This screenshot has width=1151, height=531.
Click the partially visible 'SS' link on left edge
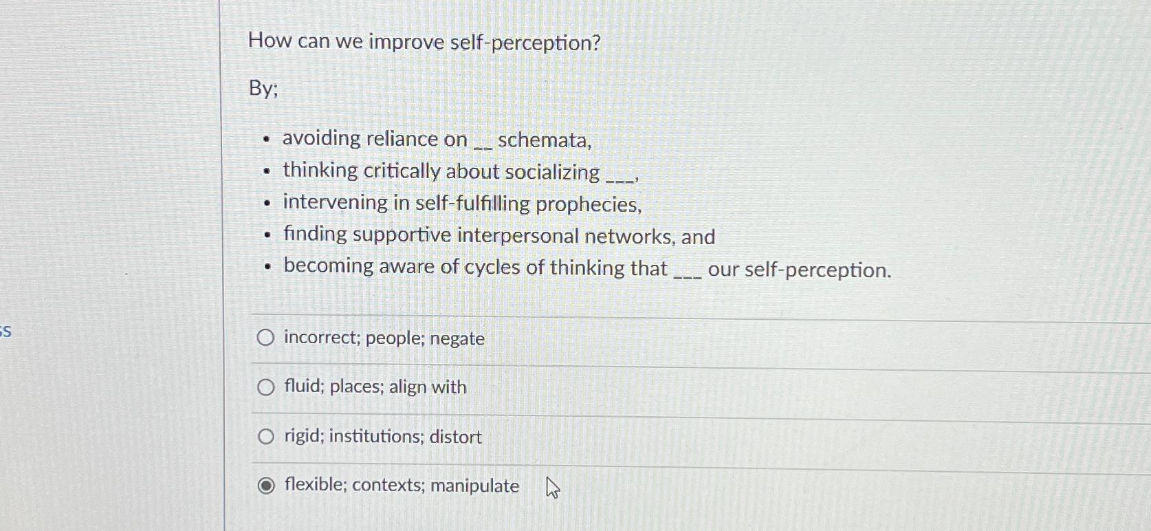click(x=5, y=331)
